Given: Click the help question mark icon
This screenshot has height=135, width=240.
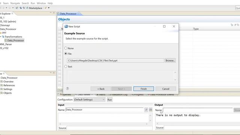Looking at the screenshot, I should 67,88.
